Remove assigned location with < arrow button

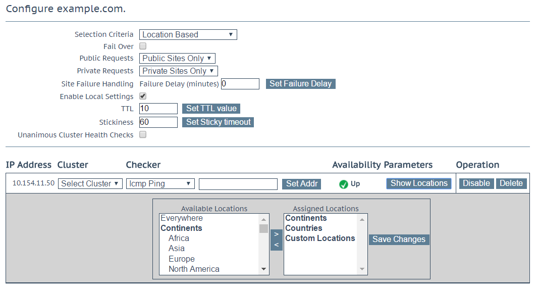coord(277,245)
